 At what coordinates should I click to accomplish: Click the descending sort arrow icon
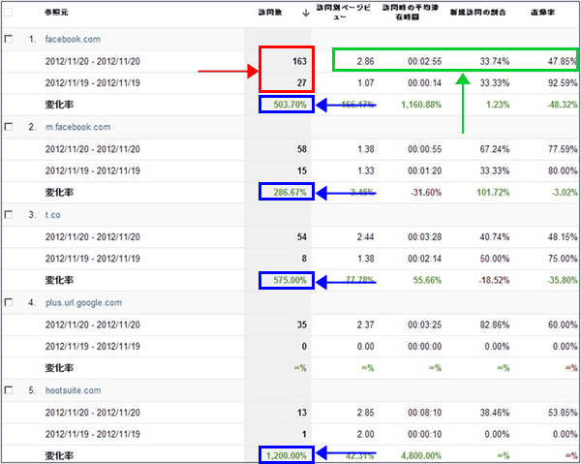(306, 13)
